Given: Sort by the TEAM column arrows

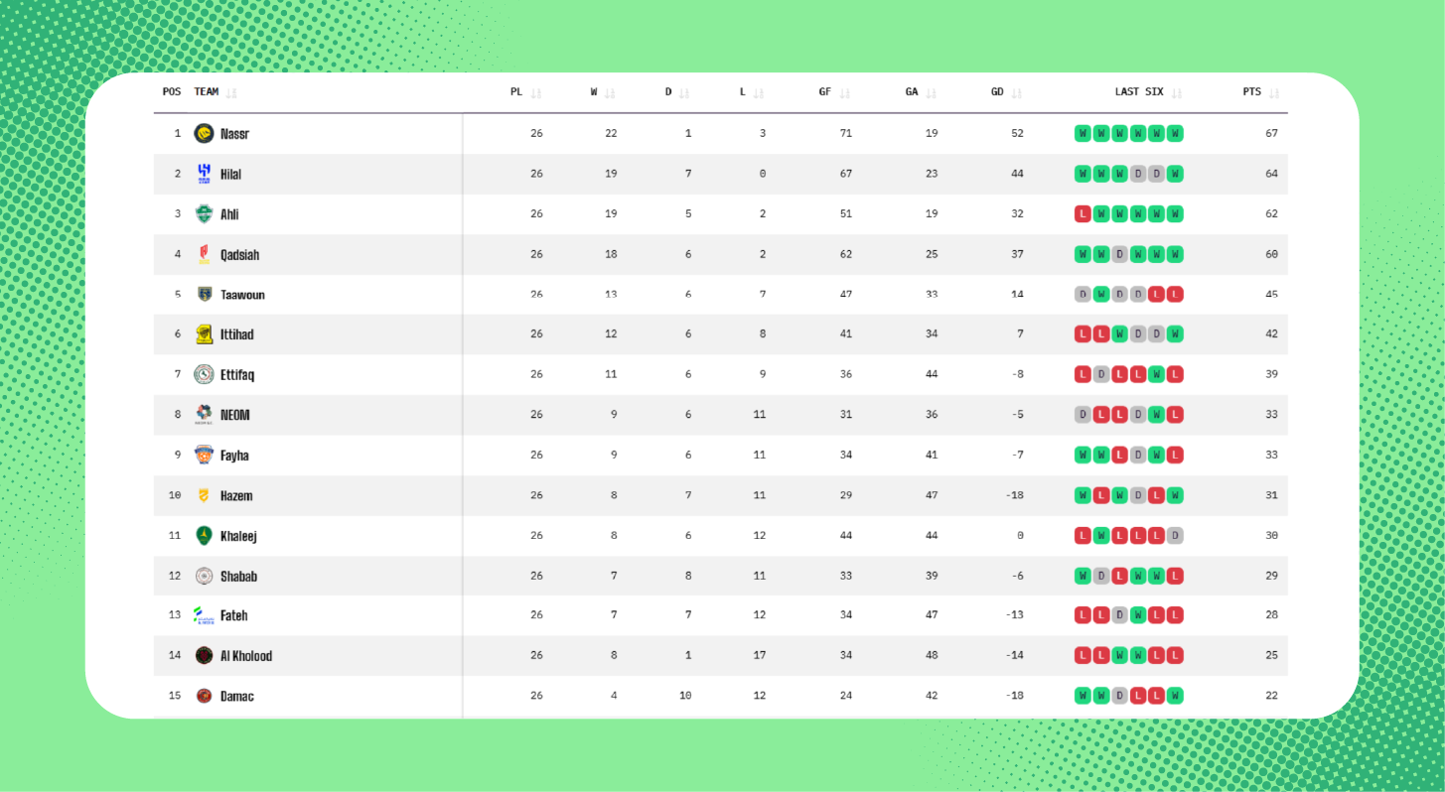Looking at the screenshot, I should pos(231,93).
